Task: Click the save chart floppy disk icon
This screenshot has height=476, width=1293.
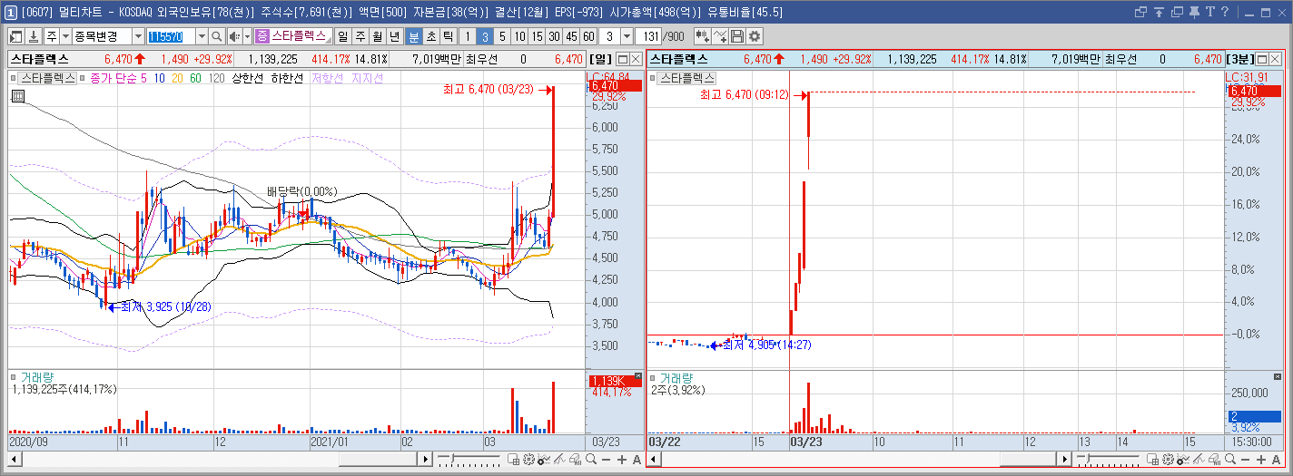Action: tap(737, 36)
